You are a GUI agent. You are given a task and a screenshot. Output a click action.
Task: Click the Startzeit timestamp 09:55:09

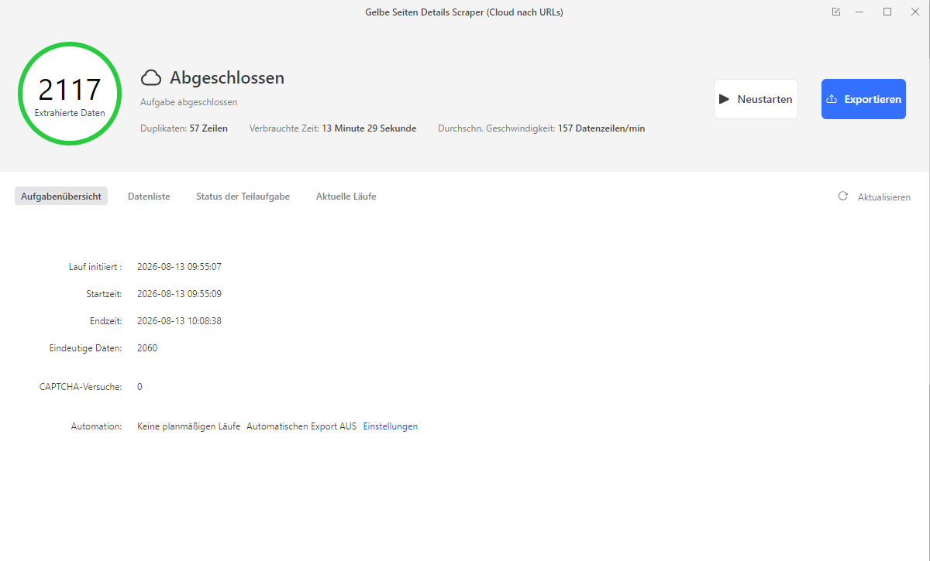point(180,294)
